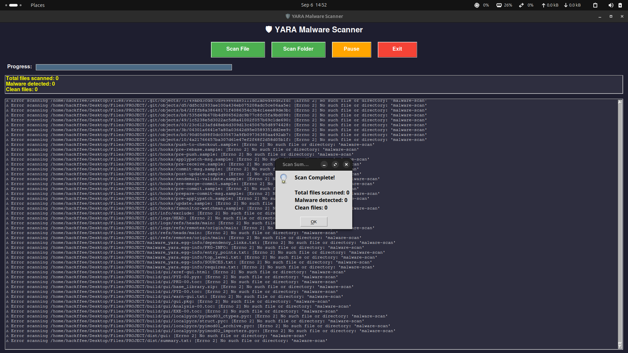The image size is (628, 353).
Task: Click the log line for base_library.zip
Action: 180,287
